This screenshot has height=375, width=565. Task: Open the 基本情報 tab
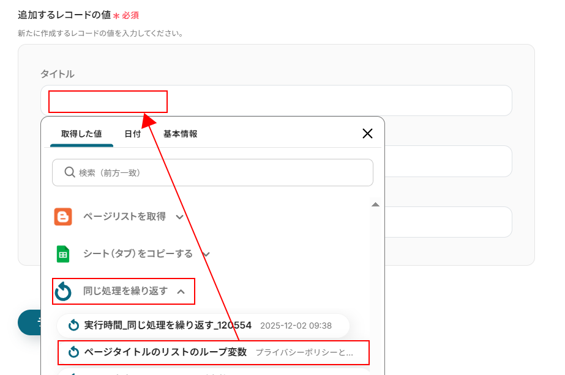tap(180, 134)
